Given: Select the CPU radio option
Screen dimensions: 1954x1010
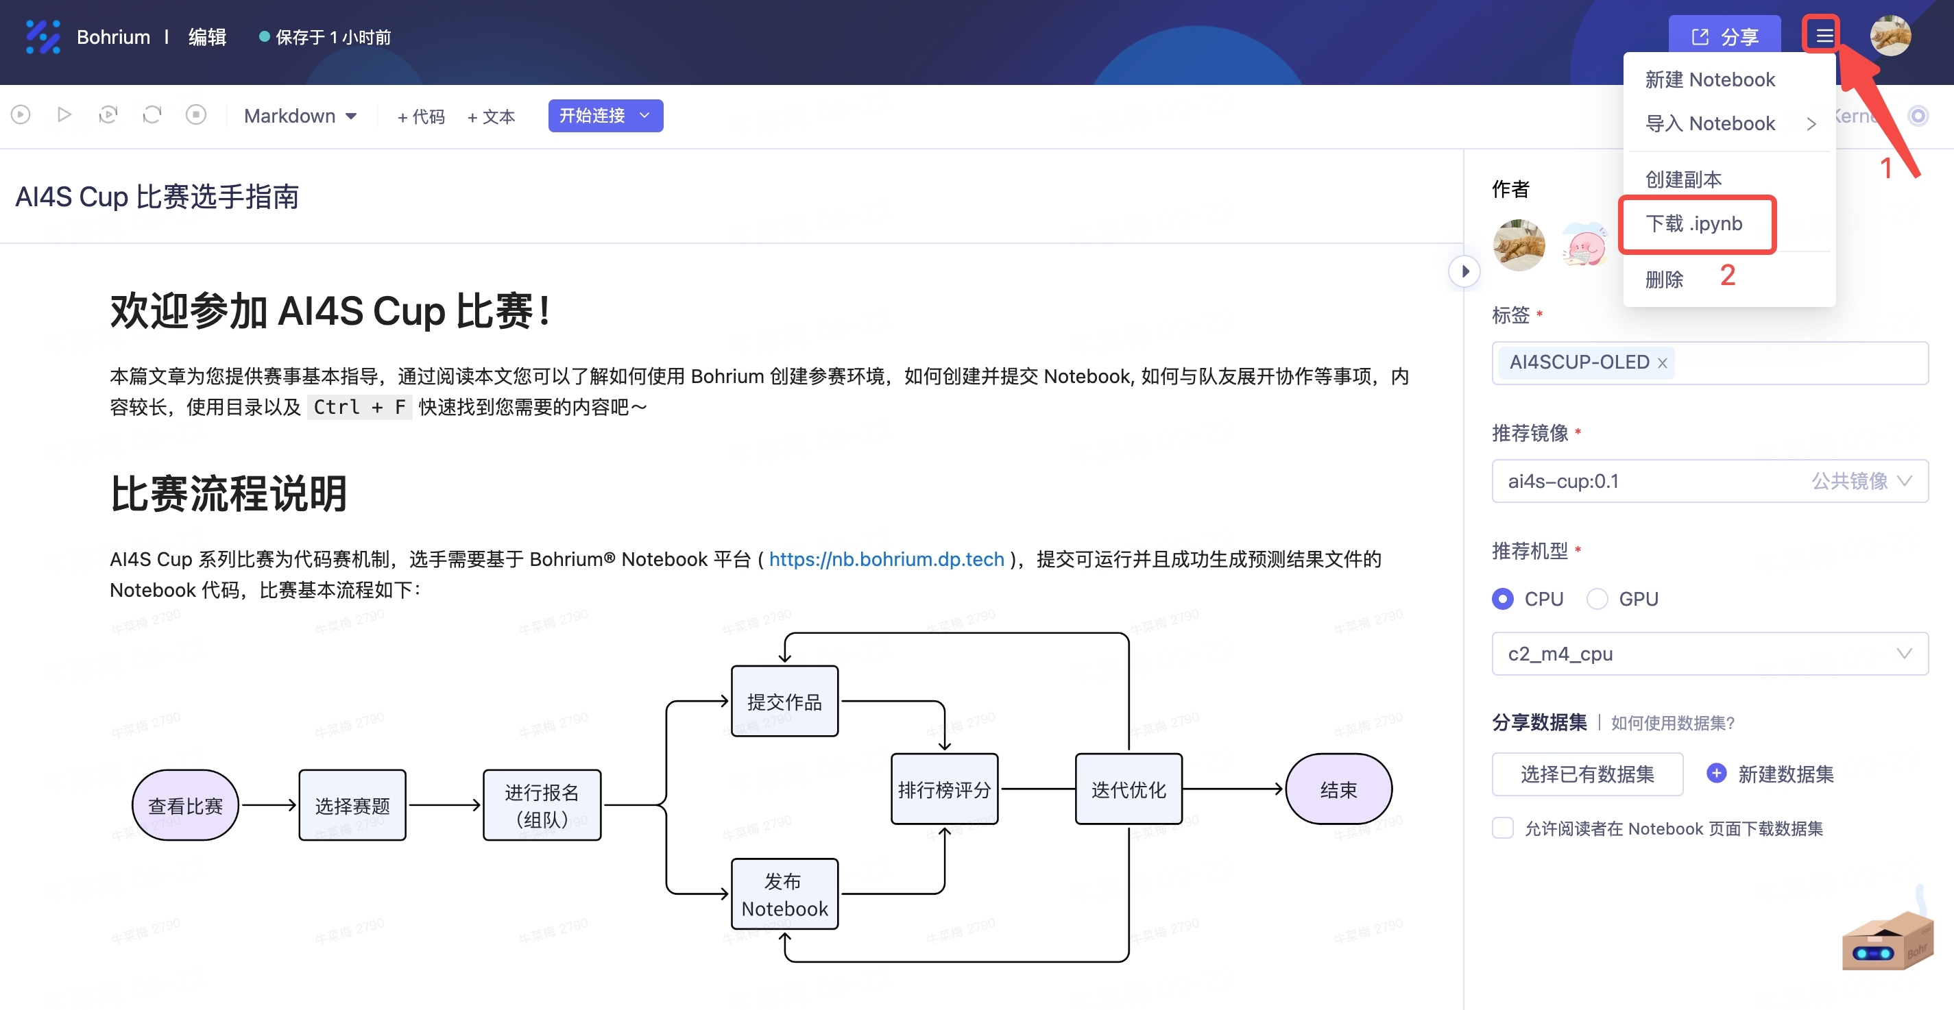Looking at the screenshot, I should click(x=1503, y=599).
